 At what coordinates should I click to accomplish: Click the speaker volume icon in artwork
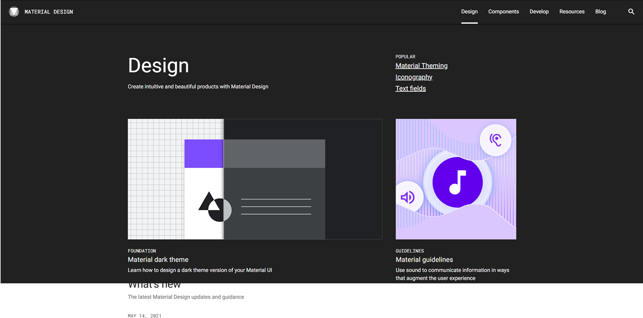pos(408,197)
